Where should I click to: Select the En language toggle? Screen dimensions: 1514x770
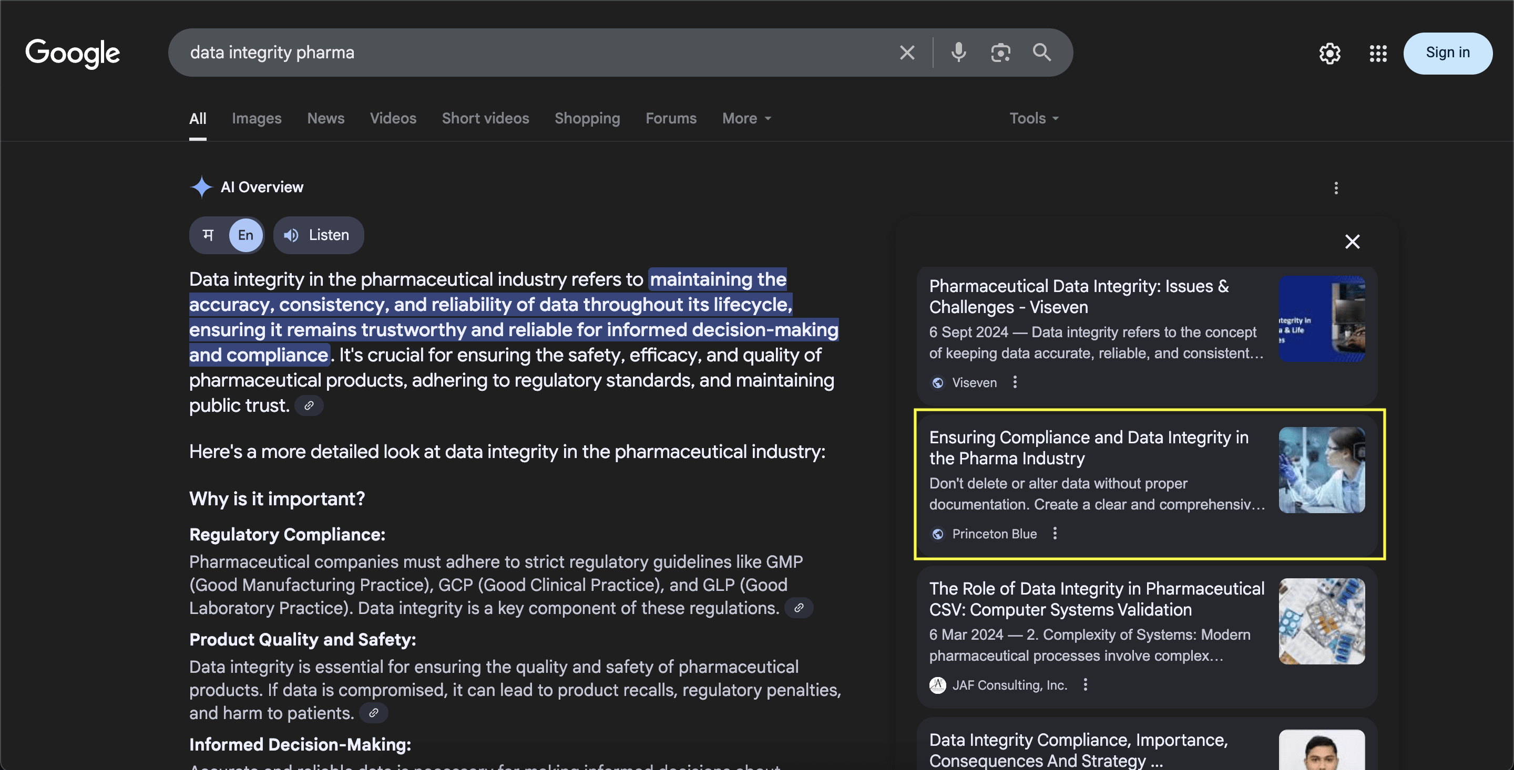point(245,235)
